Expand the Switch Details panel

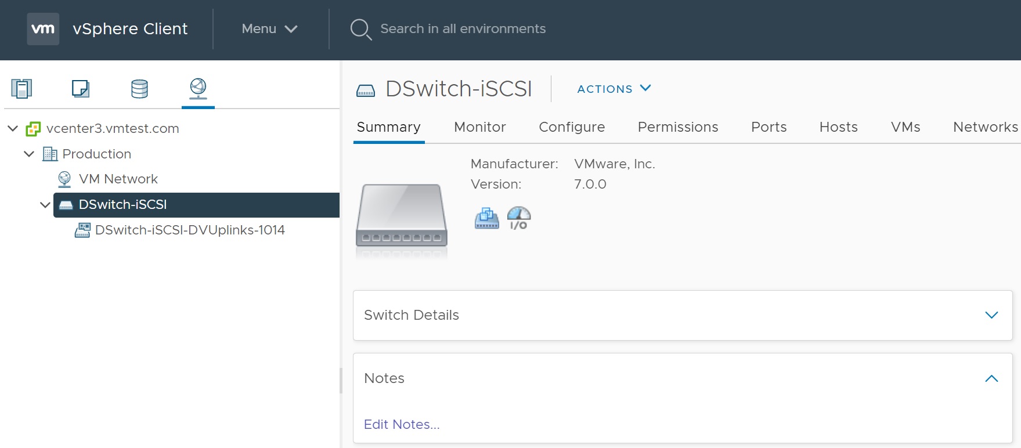pos(991,315)
